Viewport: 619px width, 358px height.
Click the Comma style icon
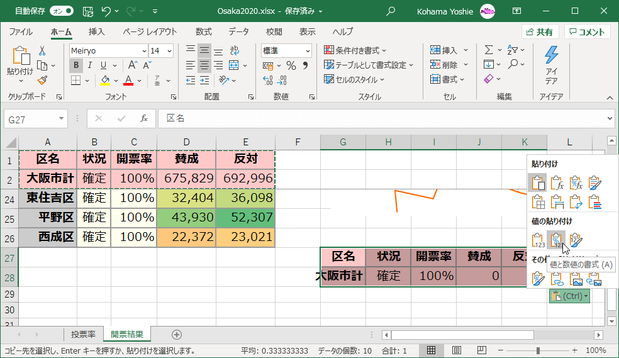(x=305, y=65)
